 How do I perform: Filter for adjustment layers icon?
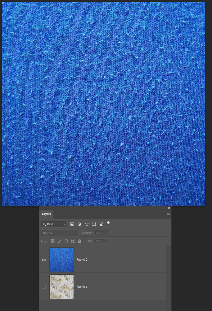pos(79,224)
